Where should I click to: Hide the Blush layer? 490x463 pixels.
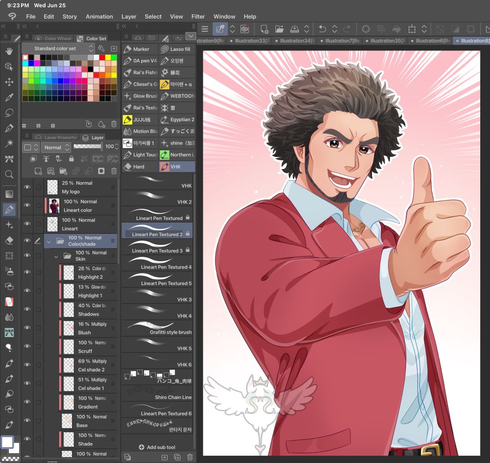click(27, 328)
